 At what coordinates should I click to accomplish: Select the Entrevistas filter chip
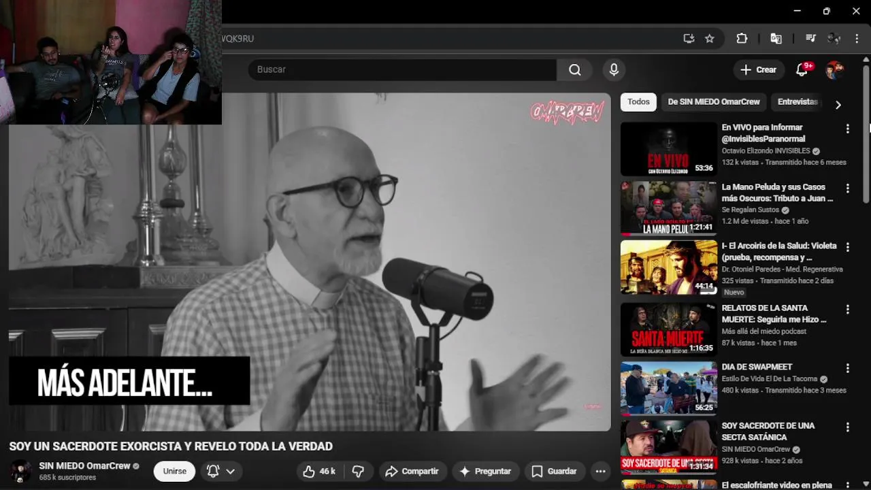(x=798, y=102)
